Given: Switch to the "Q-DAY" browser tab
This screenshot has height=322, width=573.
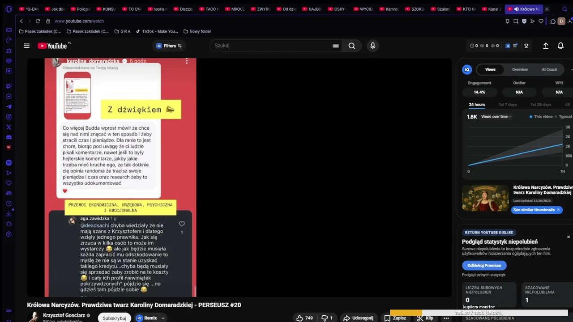Looking at the screenshot, I should click(29, 9).
